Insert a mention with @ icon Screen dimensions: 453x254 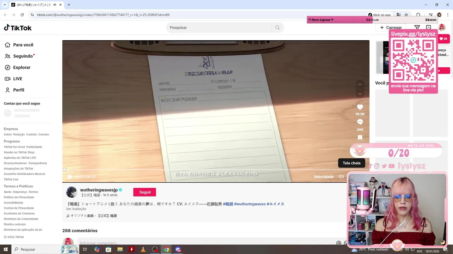(339, 243)
